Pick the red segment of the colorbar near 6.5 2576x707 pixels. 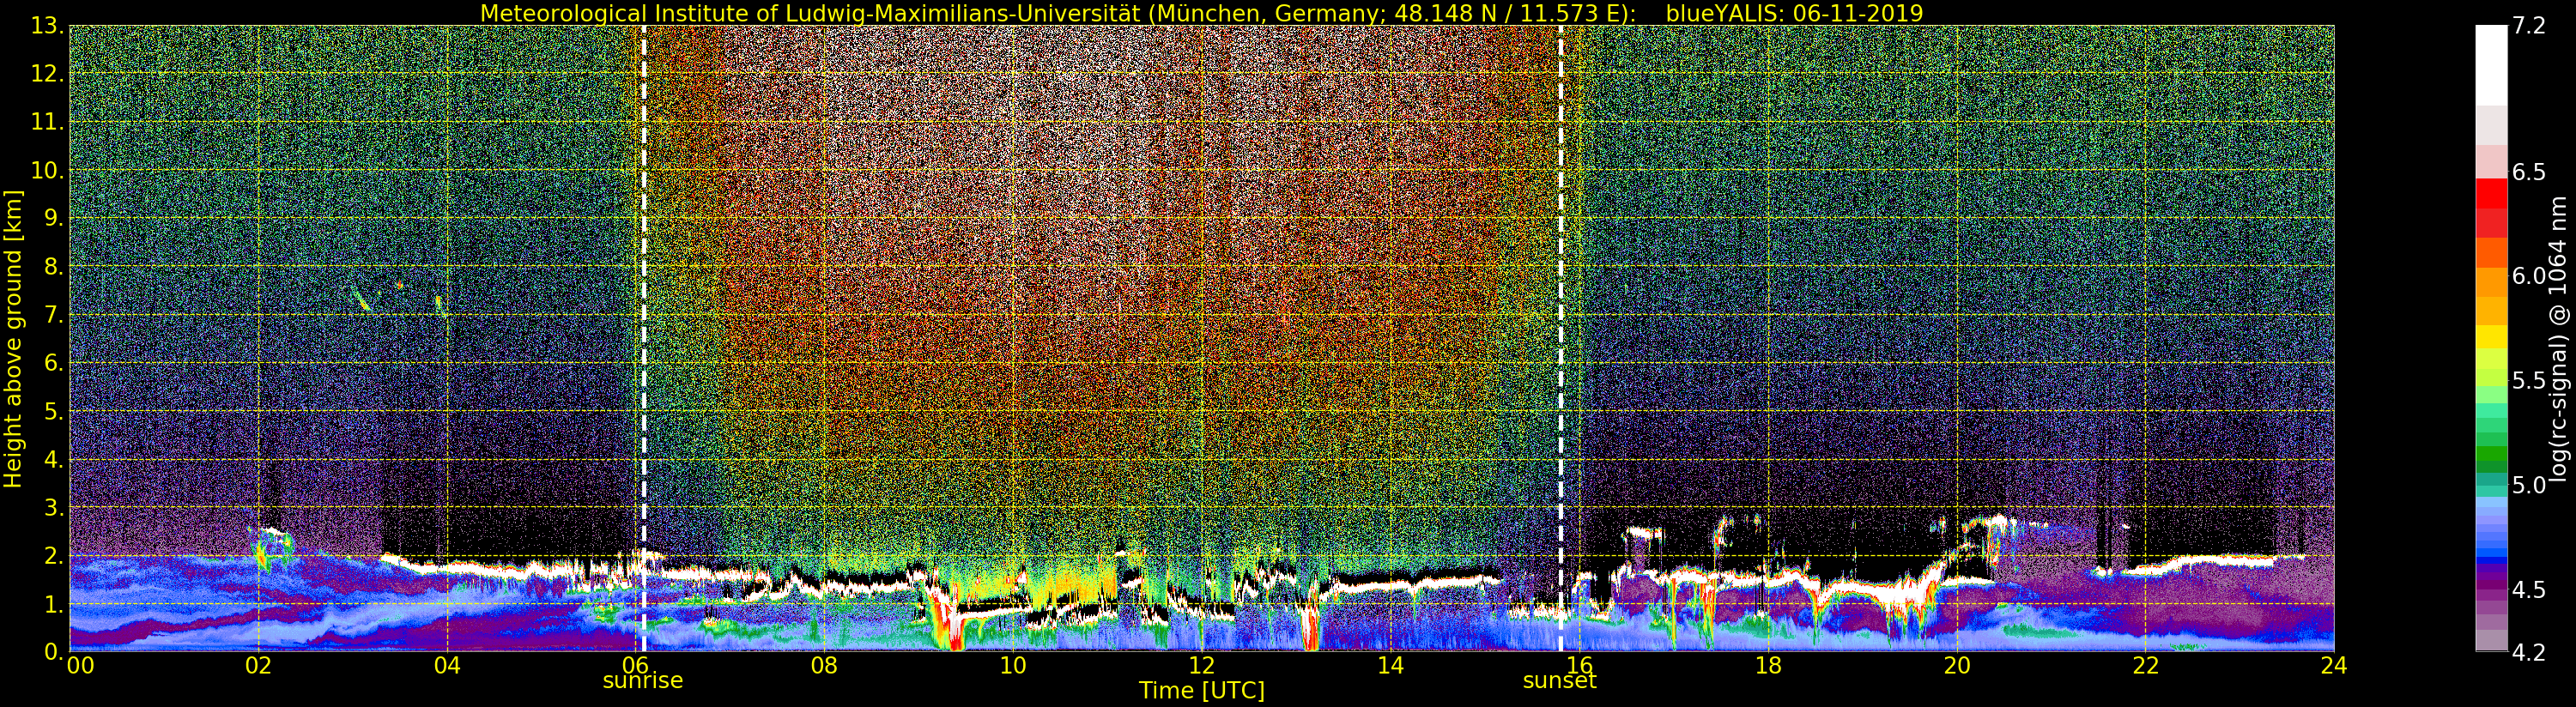tap(2491, 193)
